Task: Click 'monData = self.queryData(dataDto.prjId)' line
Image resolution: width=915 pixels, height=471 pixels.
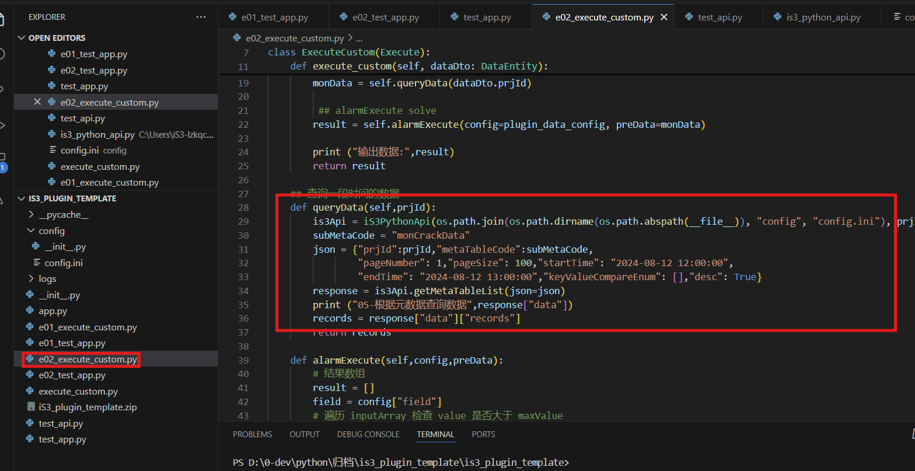Action: (x=422, y=83)
